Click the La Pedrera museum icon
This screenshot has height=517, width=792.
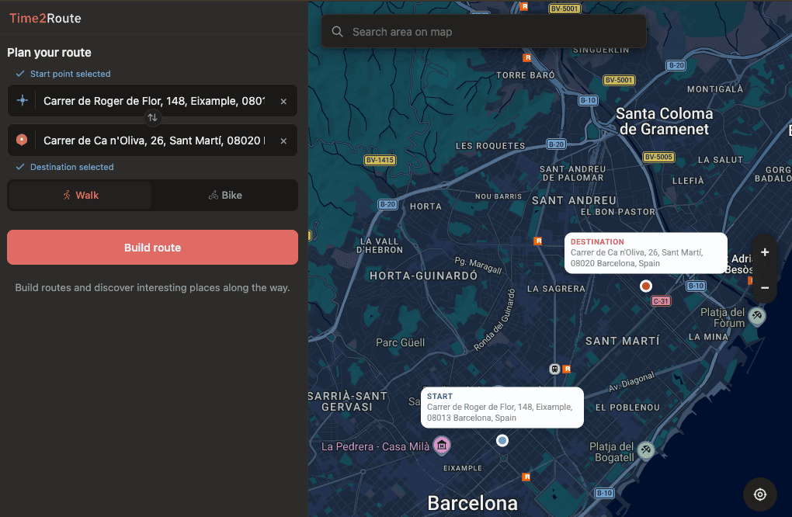442,446
